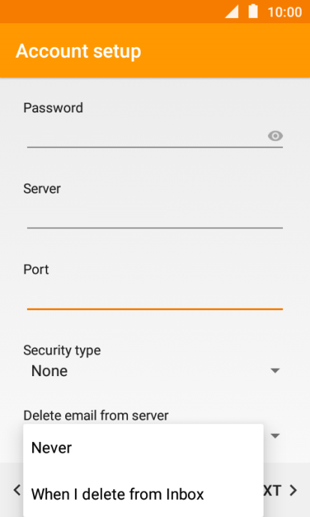Tap the battery status icon
This screenshot has height=517, width=310.
pos(253,11)
